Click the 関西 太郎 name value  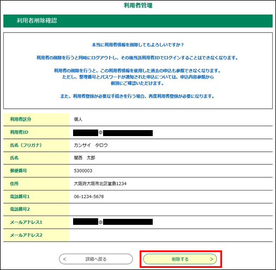(85, 158)
